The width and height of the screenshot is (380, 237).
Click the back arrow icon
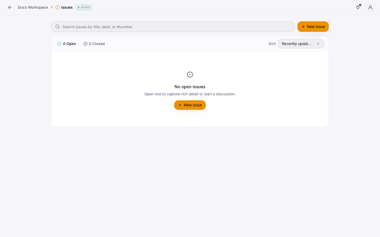point(10,7)
